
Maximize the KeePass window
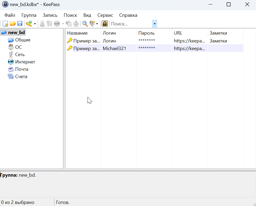click(x=228, y=4)
